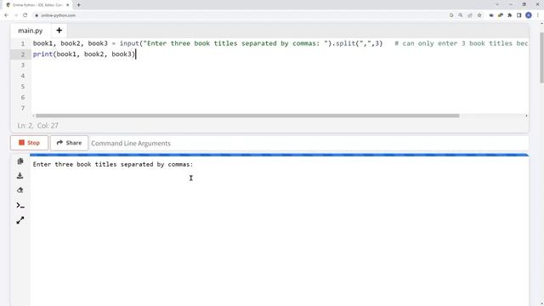544x306 pixels.
Task: Switch to the main.py tab
Action: click(x=31, y=31)
